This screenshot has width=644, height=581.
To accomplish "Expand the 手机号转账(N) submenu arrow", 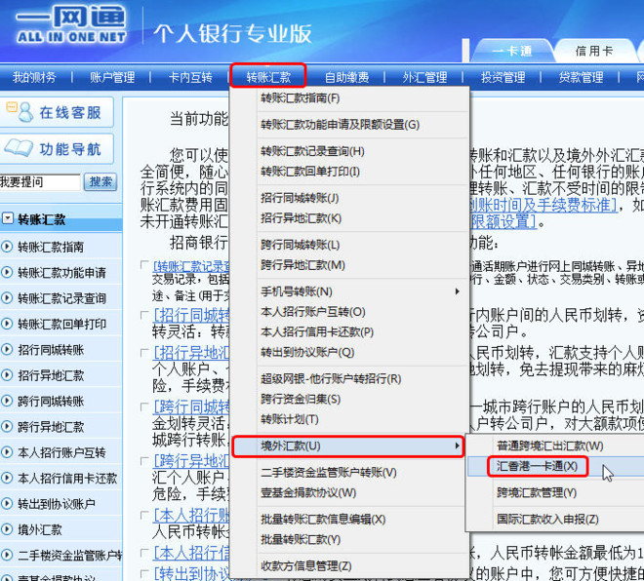I will pyautogui.click(x=457, y=291).
